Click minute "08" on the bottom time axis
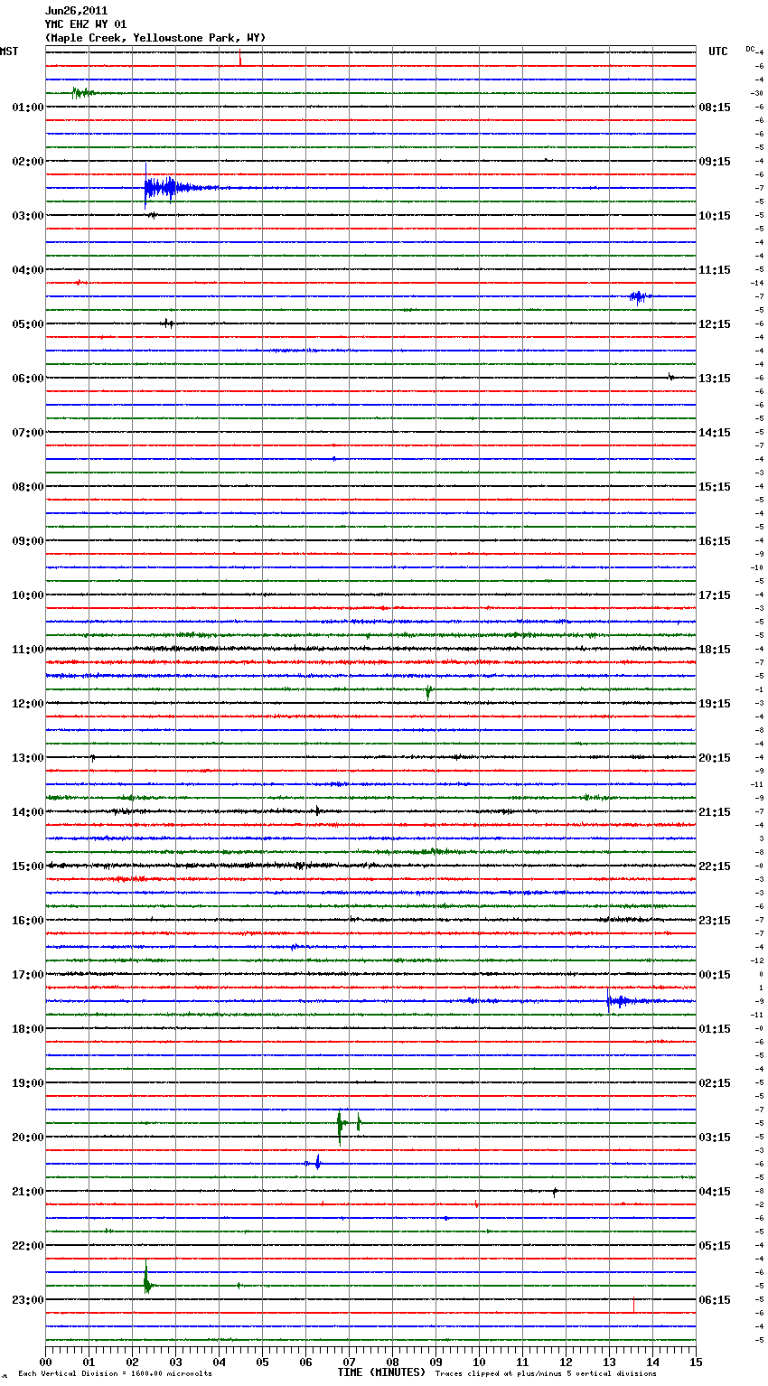 392,1362
